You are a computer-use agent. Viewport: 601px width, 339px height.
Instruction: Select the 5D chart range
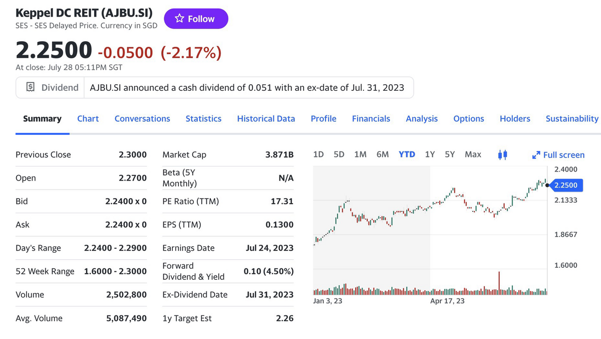point(339,154)
